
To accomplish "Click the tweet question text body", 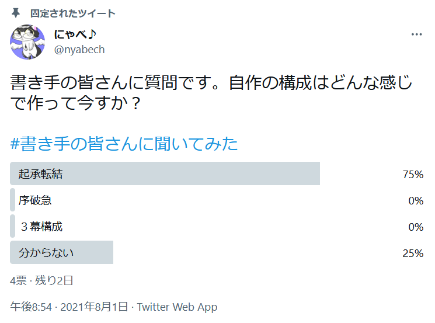I will (210, 93).
